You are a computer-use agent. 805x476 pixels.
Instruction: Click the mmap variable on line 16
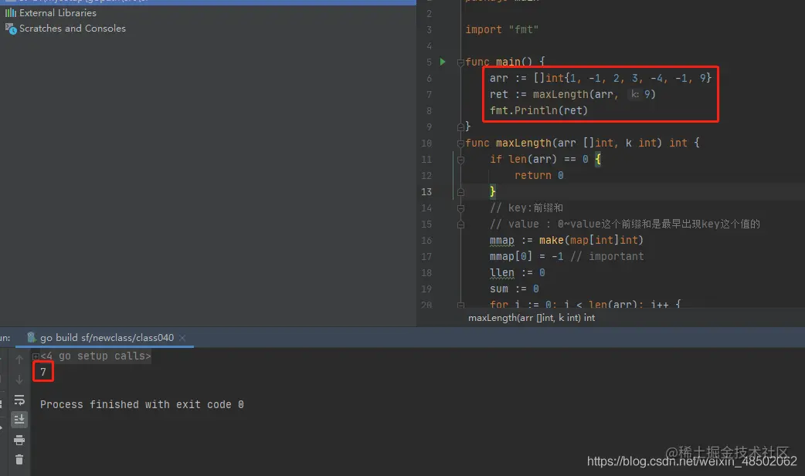(501, 240)
